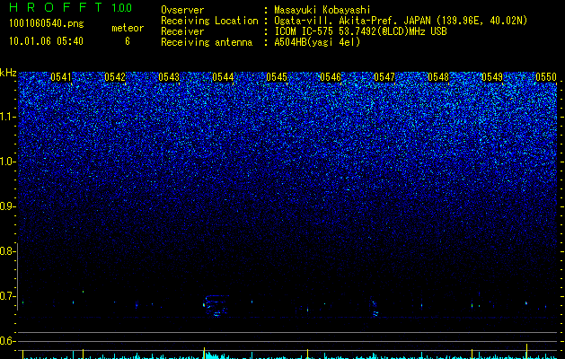The height and width of the screenshot is (359, 565).
Task: Click the meteor echo trace near 0547
Action: point(375,309)
